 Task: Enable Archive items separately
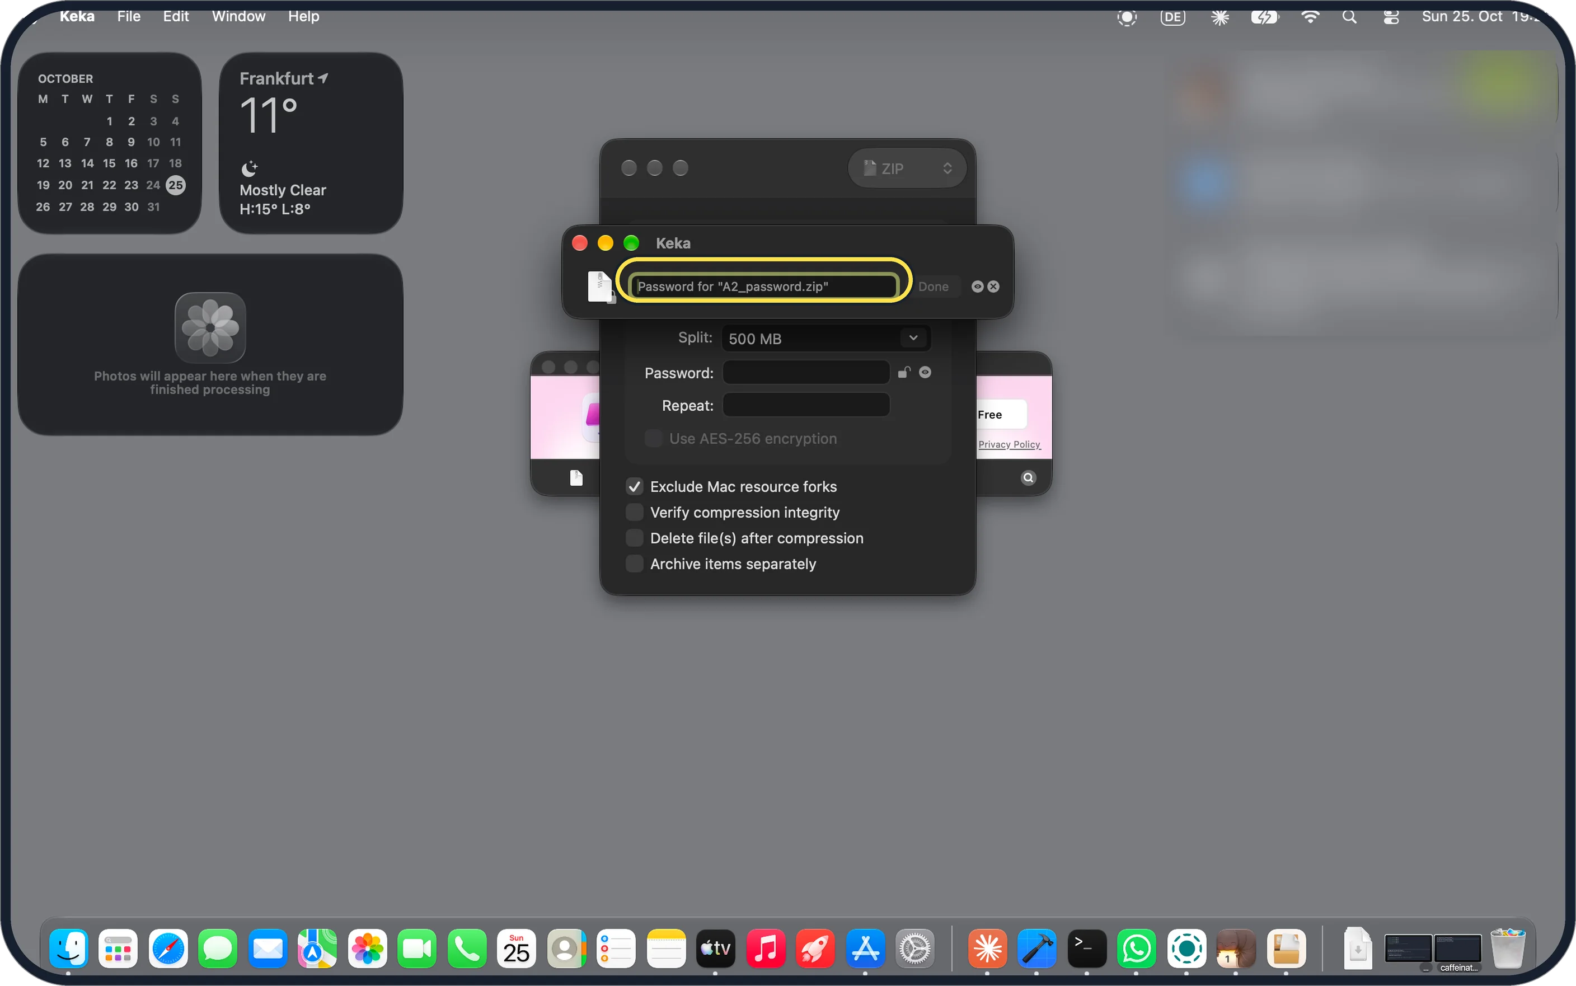[x=635, y=564]
